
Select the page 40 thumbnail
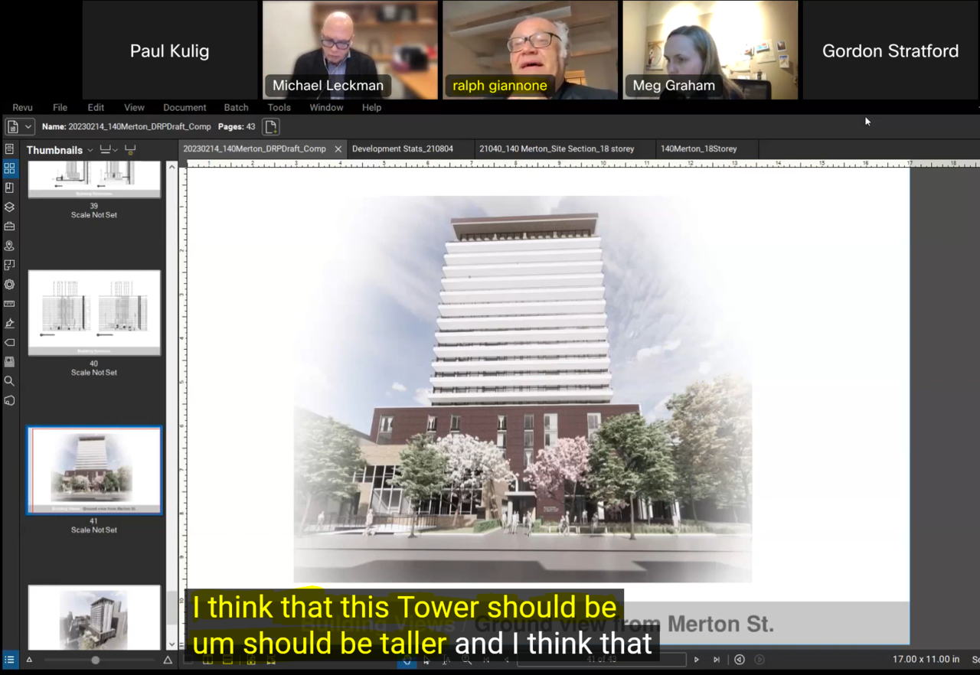point(94,312)
